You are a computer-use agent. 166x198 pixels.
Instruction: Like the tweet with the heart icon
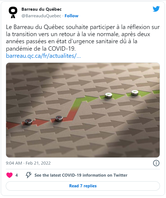(x=10, y=175)
